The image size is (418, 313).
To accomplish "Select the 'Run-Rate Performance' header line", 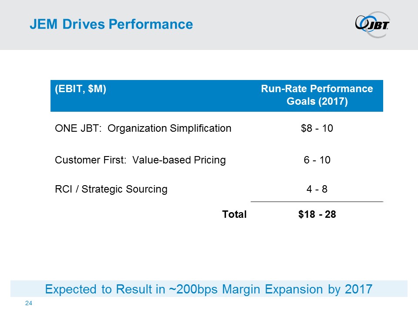I will (317, 89).
